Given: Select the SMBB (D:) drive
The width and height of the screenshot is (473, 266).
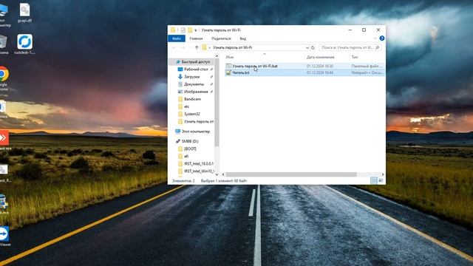Looking at the screenshot, I should pyautogui.click(x=190, y=141).
